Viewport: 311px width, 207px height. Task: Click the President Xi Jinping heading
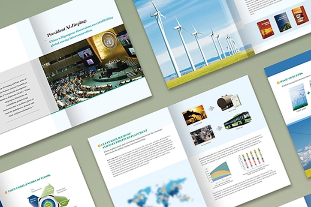pyautogui.click(x=66, y=28)
